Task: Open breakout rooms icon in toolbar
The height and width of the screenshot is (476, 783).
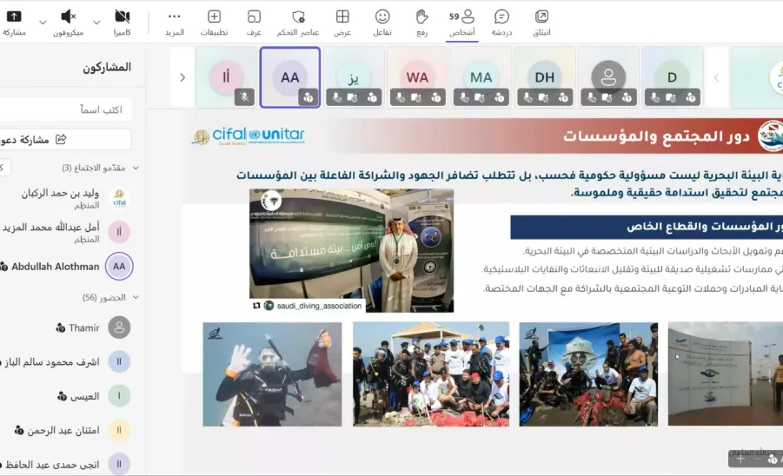Action: tap(254, 23)
